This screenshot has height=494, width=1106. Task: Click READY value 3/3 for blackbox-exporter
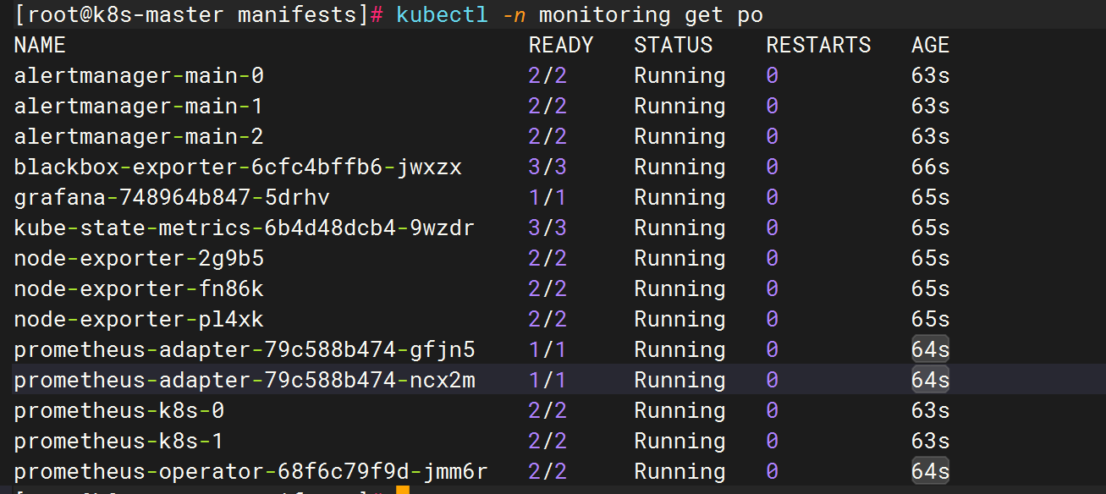[547, 167]
